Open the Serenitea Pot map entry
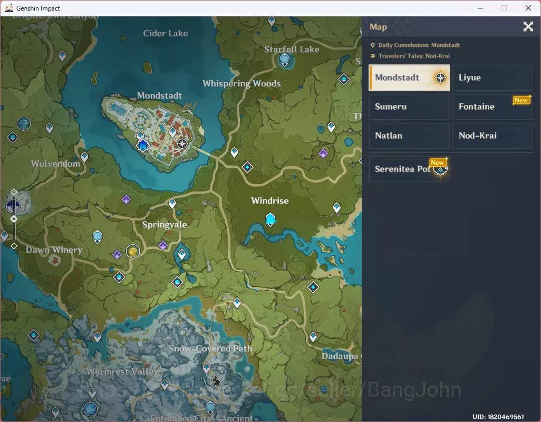541x422 pixels. 409,169
